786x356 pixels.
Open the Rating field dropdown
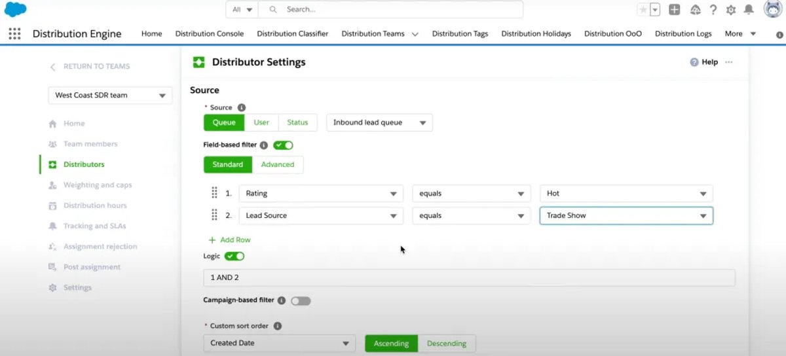point(320,194)
